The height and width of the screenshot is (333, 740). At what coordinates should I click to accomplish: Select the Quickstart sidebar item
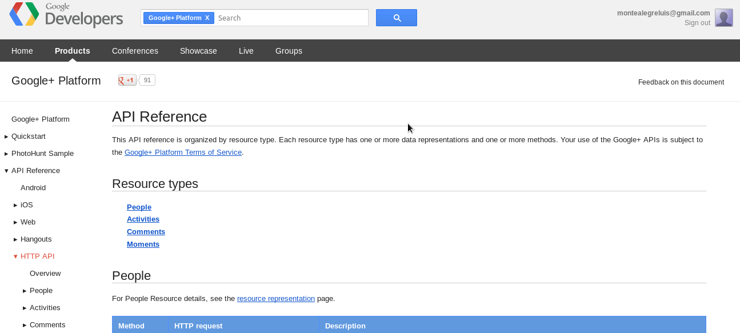pos(29,137)
